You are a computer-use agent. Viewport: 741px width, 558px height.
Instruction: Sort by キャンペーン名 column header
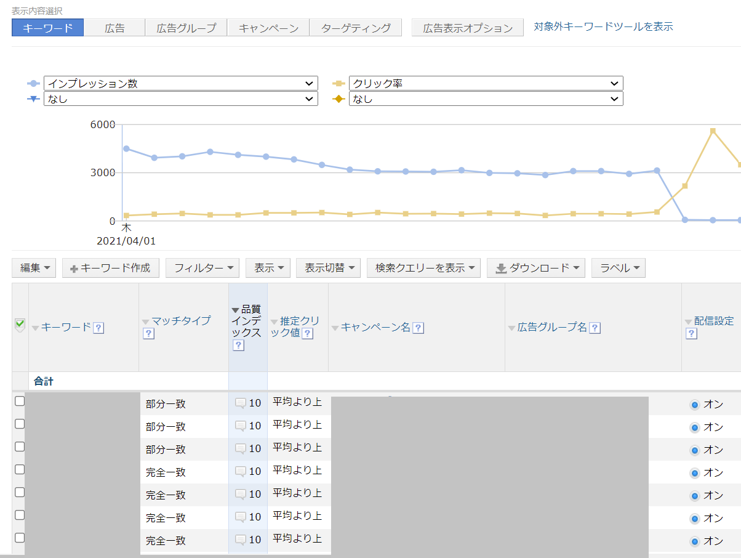[x=375, y=328]
